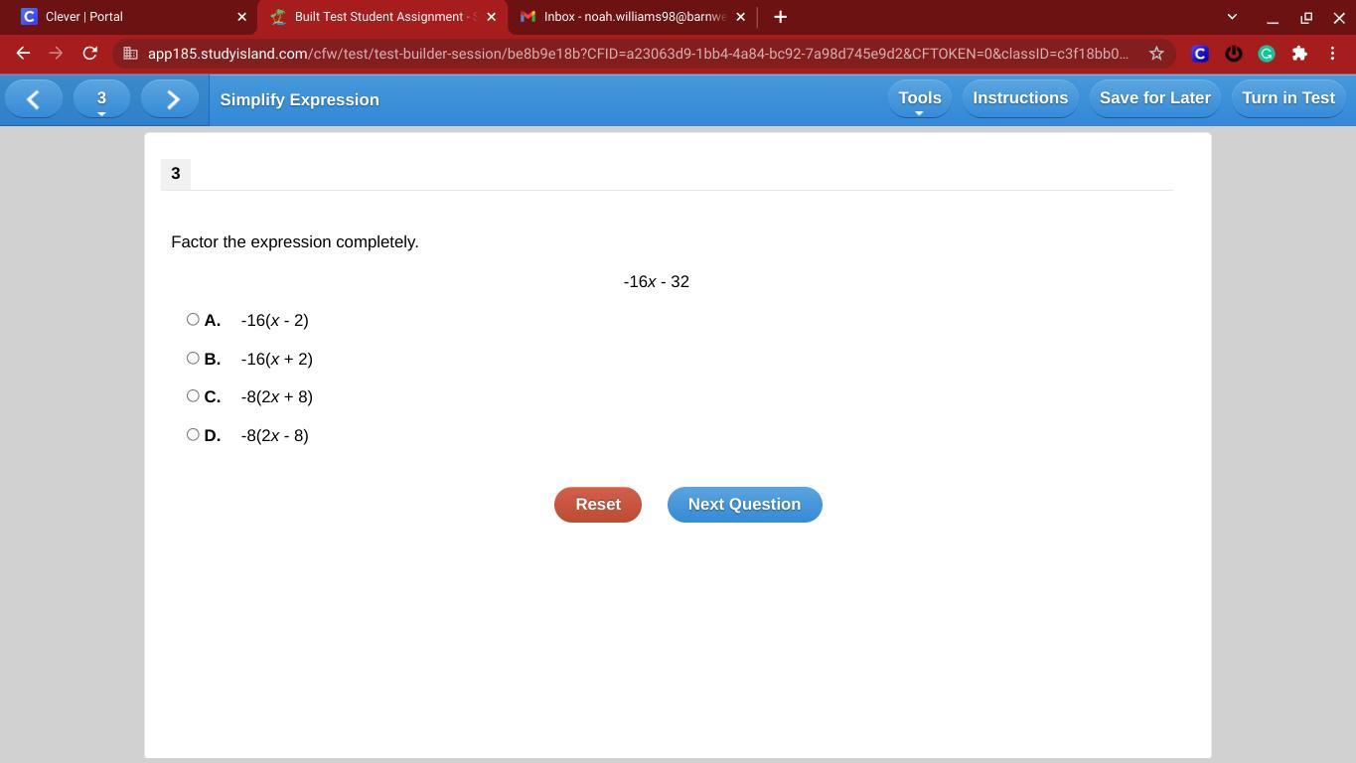The image size is (1356, 763).
Task: Select answer C radio button
Action: point(193,395)
